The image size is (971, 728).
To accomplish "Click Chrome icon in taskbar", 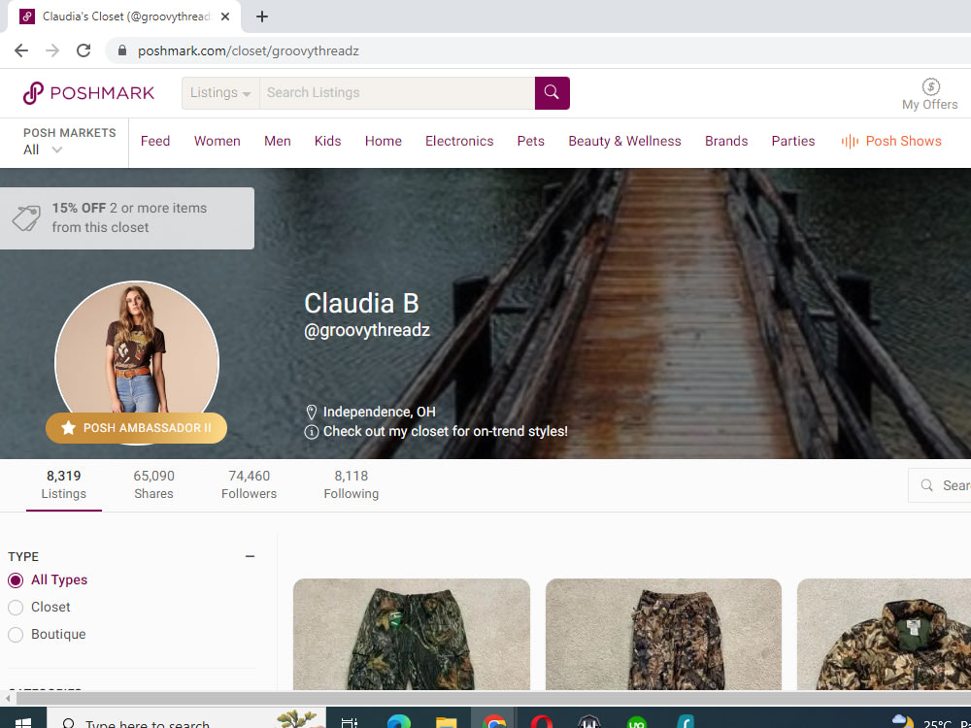I will (x=493, y=721).
